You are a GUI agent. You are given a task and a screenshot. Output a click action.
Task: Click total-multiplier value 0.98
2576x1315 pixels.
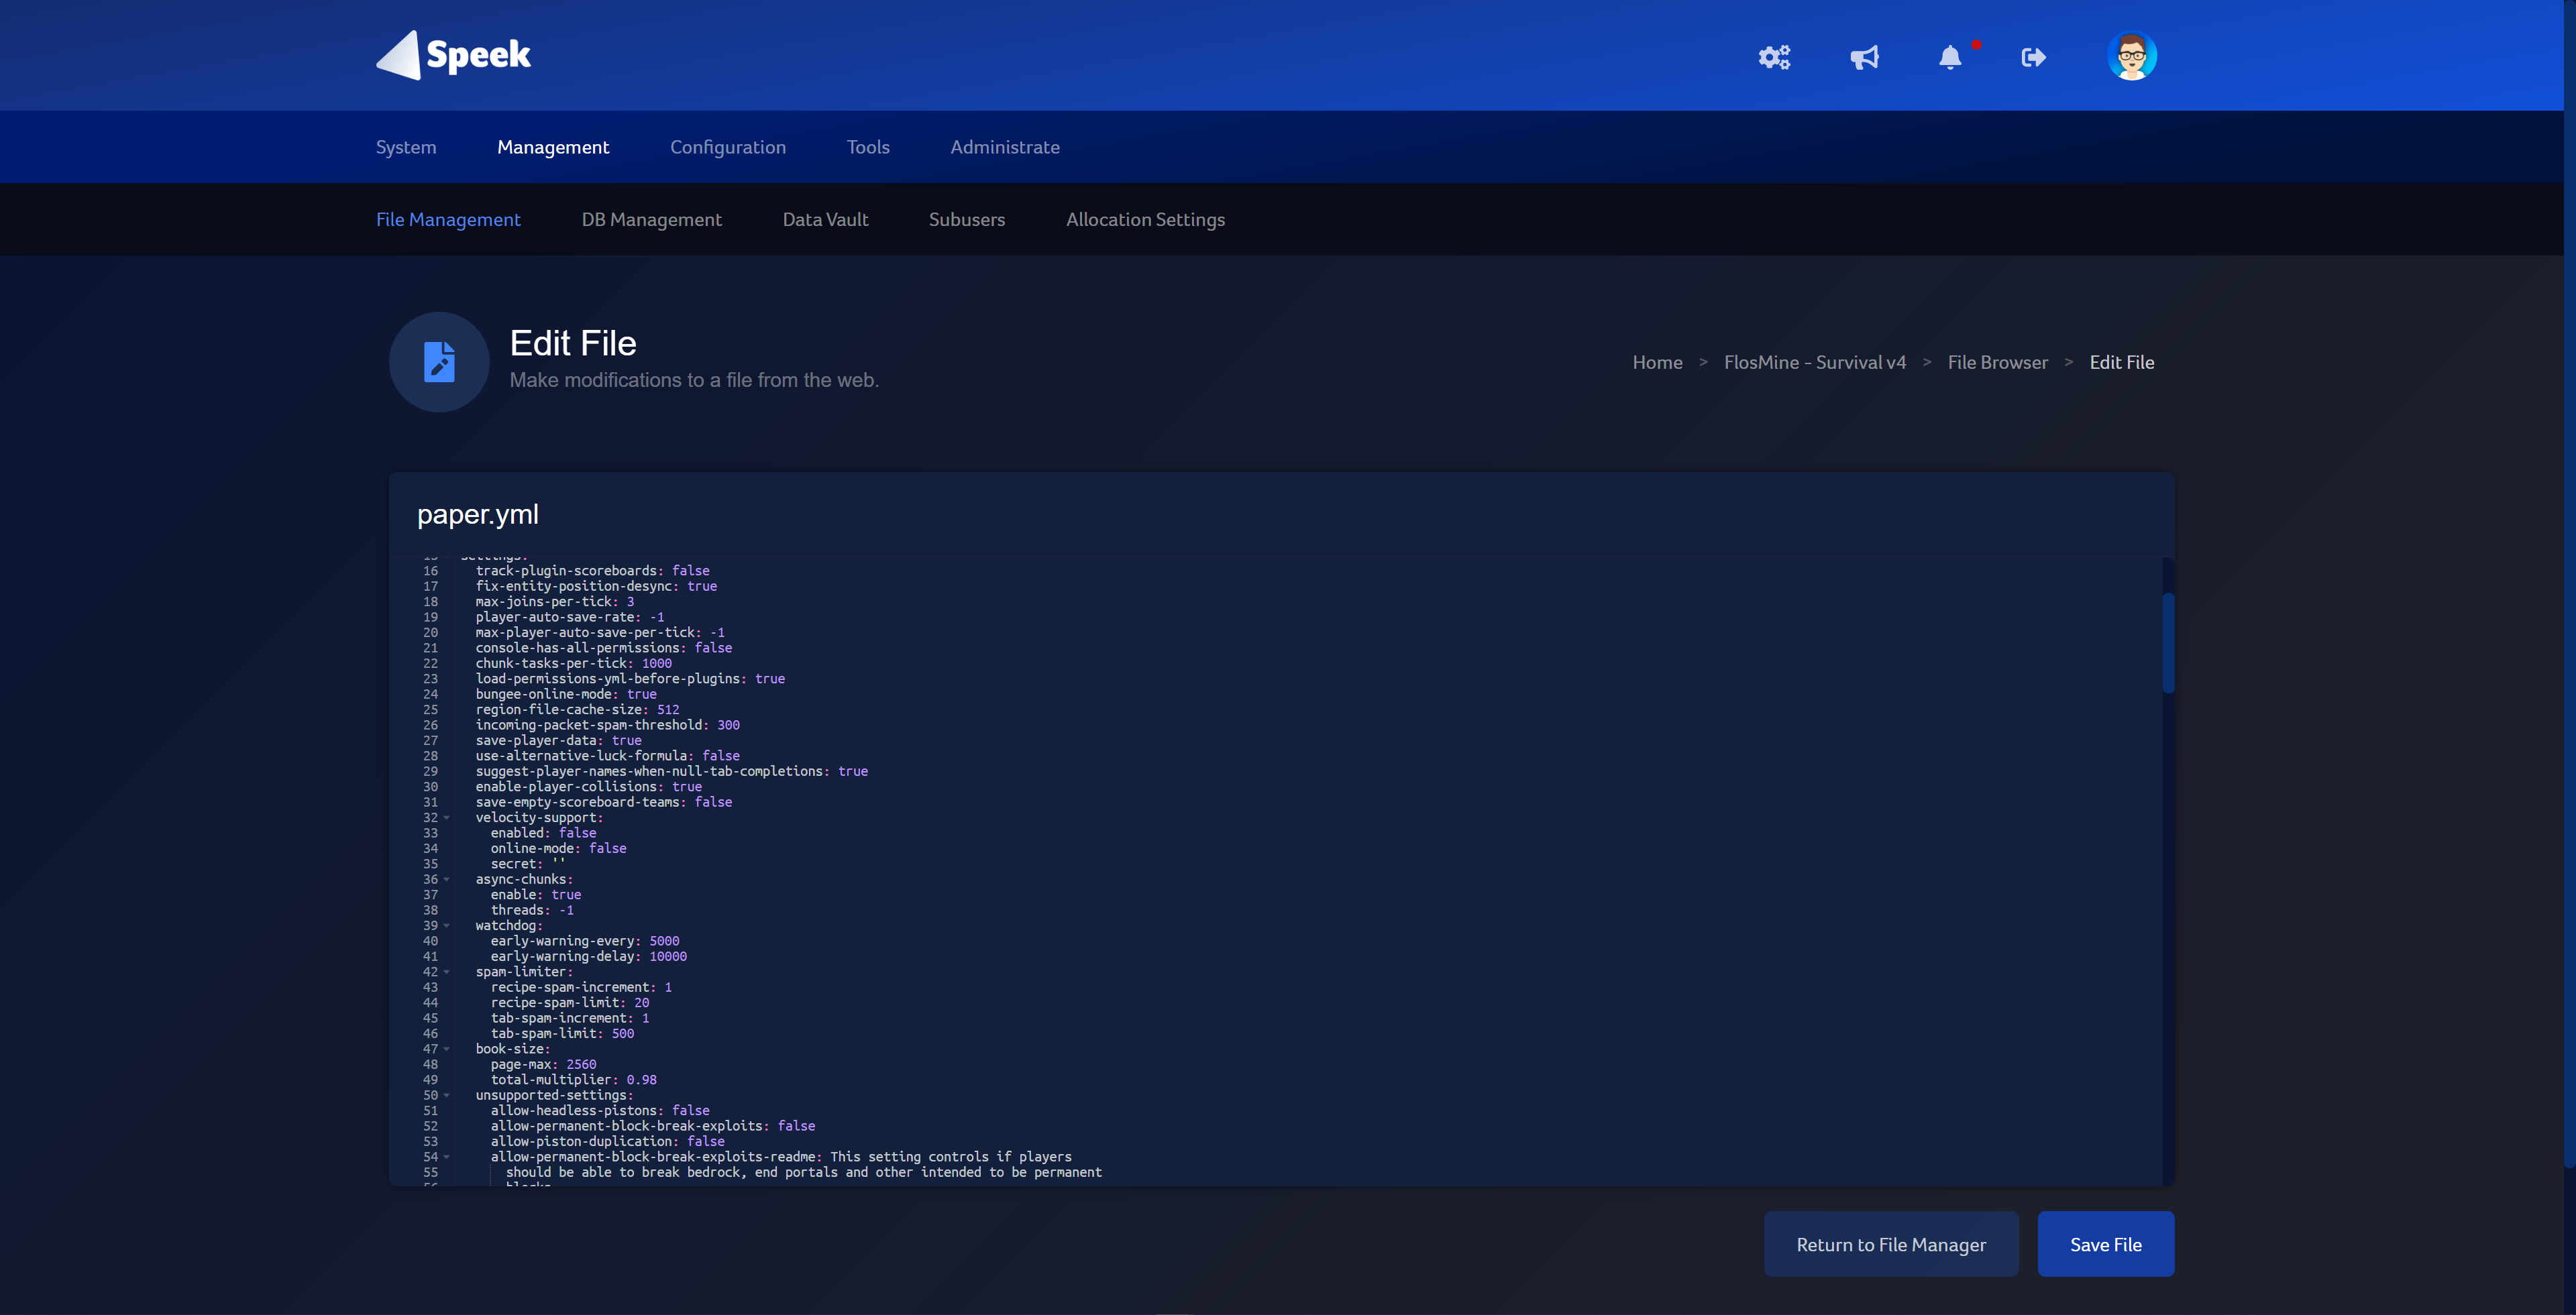click(x=641, y=1079)
